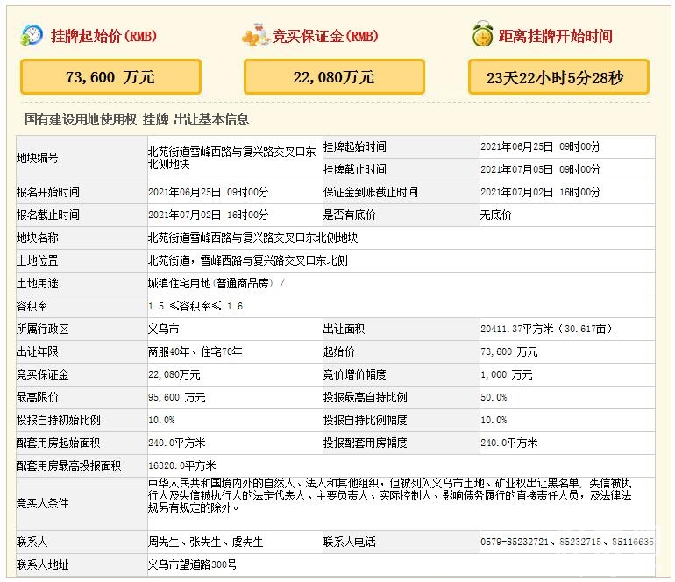Click the 挂牌起始价(RMB) heading text
Image resolution: width=675 pixels, height=582 pixels.
point(103,37)
